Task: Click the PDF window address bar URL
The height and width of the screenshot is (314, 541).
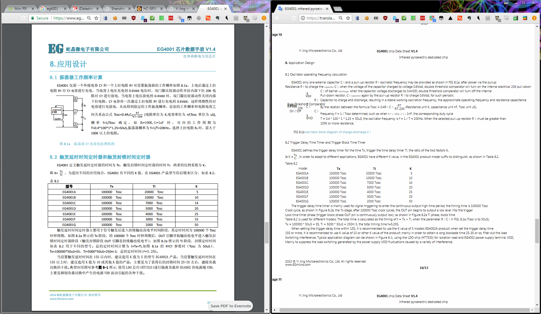Action: tap(69, 18)
